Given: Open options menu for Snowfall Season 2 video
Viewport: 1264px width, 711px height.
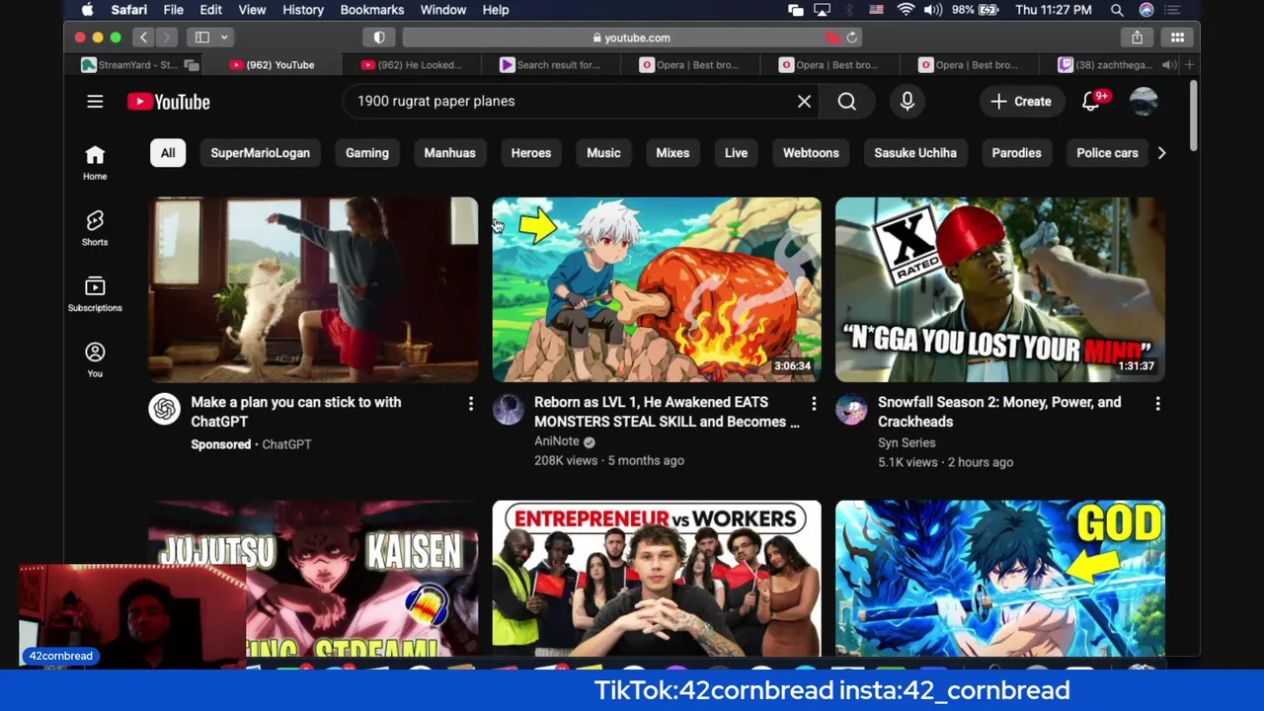Looking at the screenshot, I should click(x=1157, y=403).
